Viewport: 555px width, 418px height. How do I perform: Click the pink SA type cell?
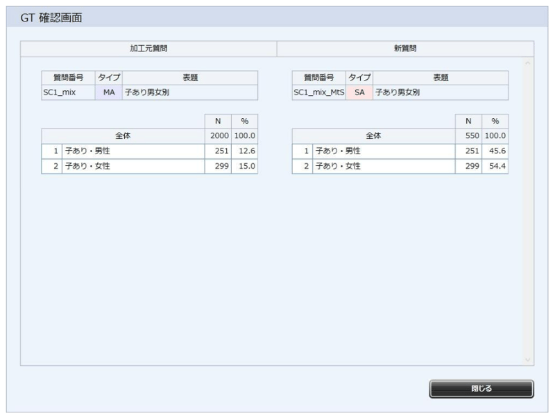(359, 92)
